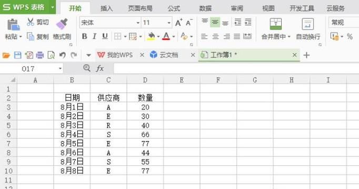Redo the last action

click(x=74, y=55)
